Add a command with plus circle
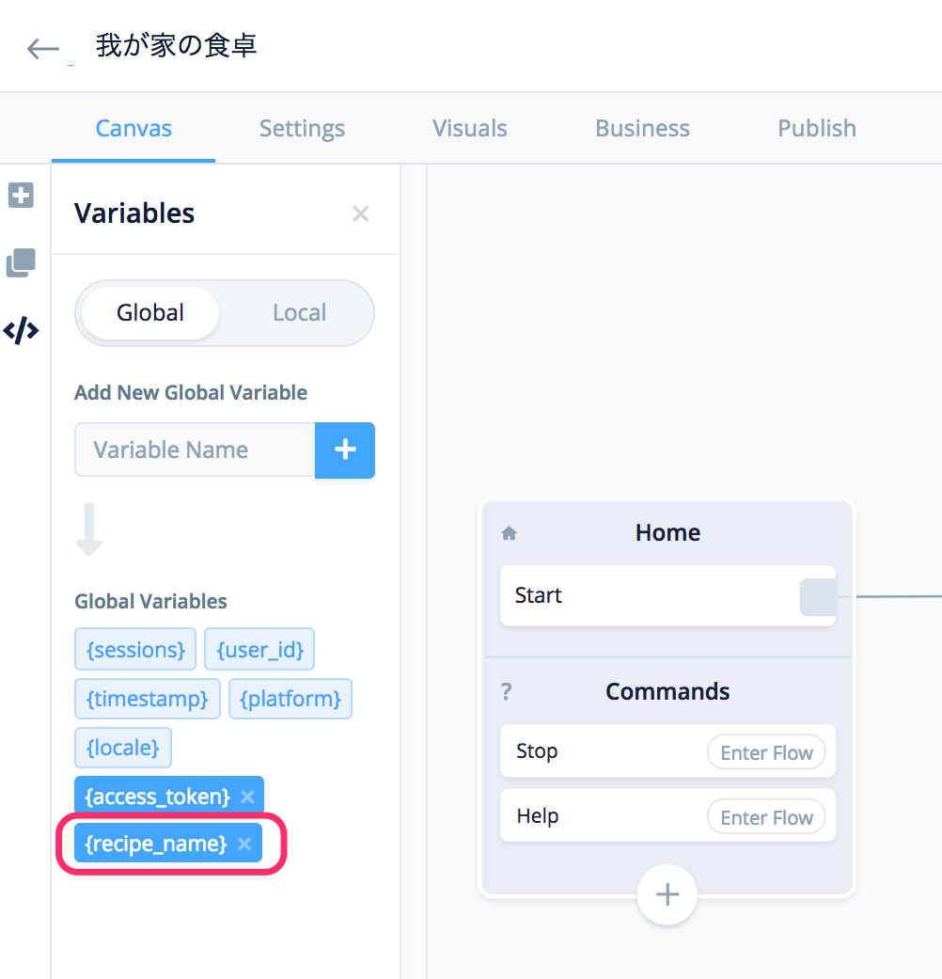Image resolution: width=942 pixels, height=979 pixels. click(667, 894)
